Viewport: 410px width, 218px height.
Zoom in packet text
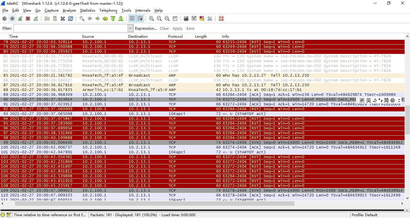[x=152, y=19]
